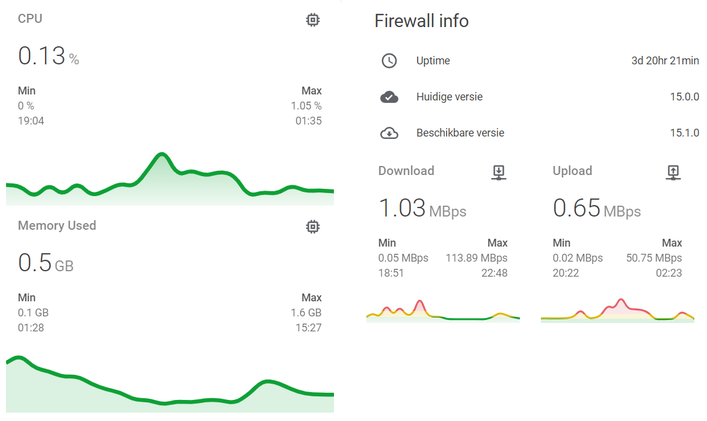Click the Beschikbare versie cloud-download icon
This screenshot has height=421, width=707.
389,133
